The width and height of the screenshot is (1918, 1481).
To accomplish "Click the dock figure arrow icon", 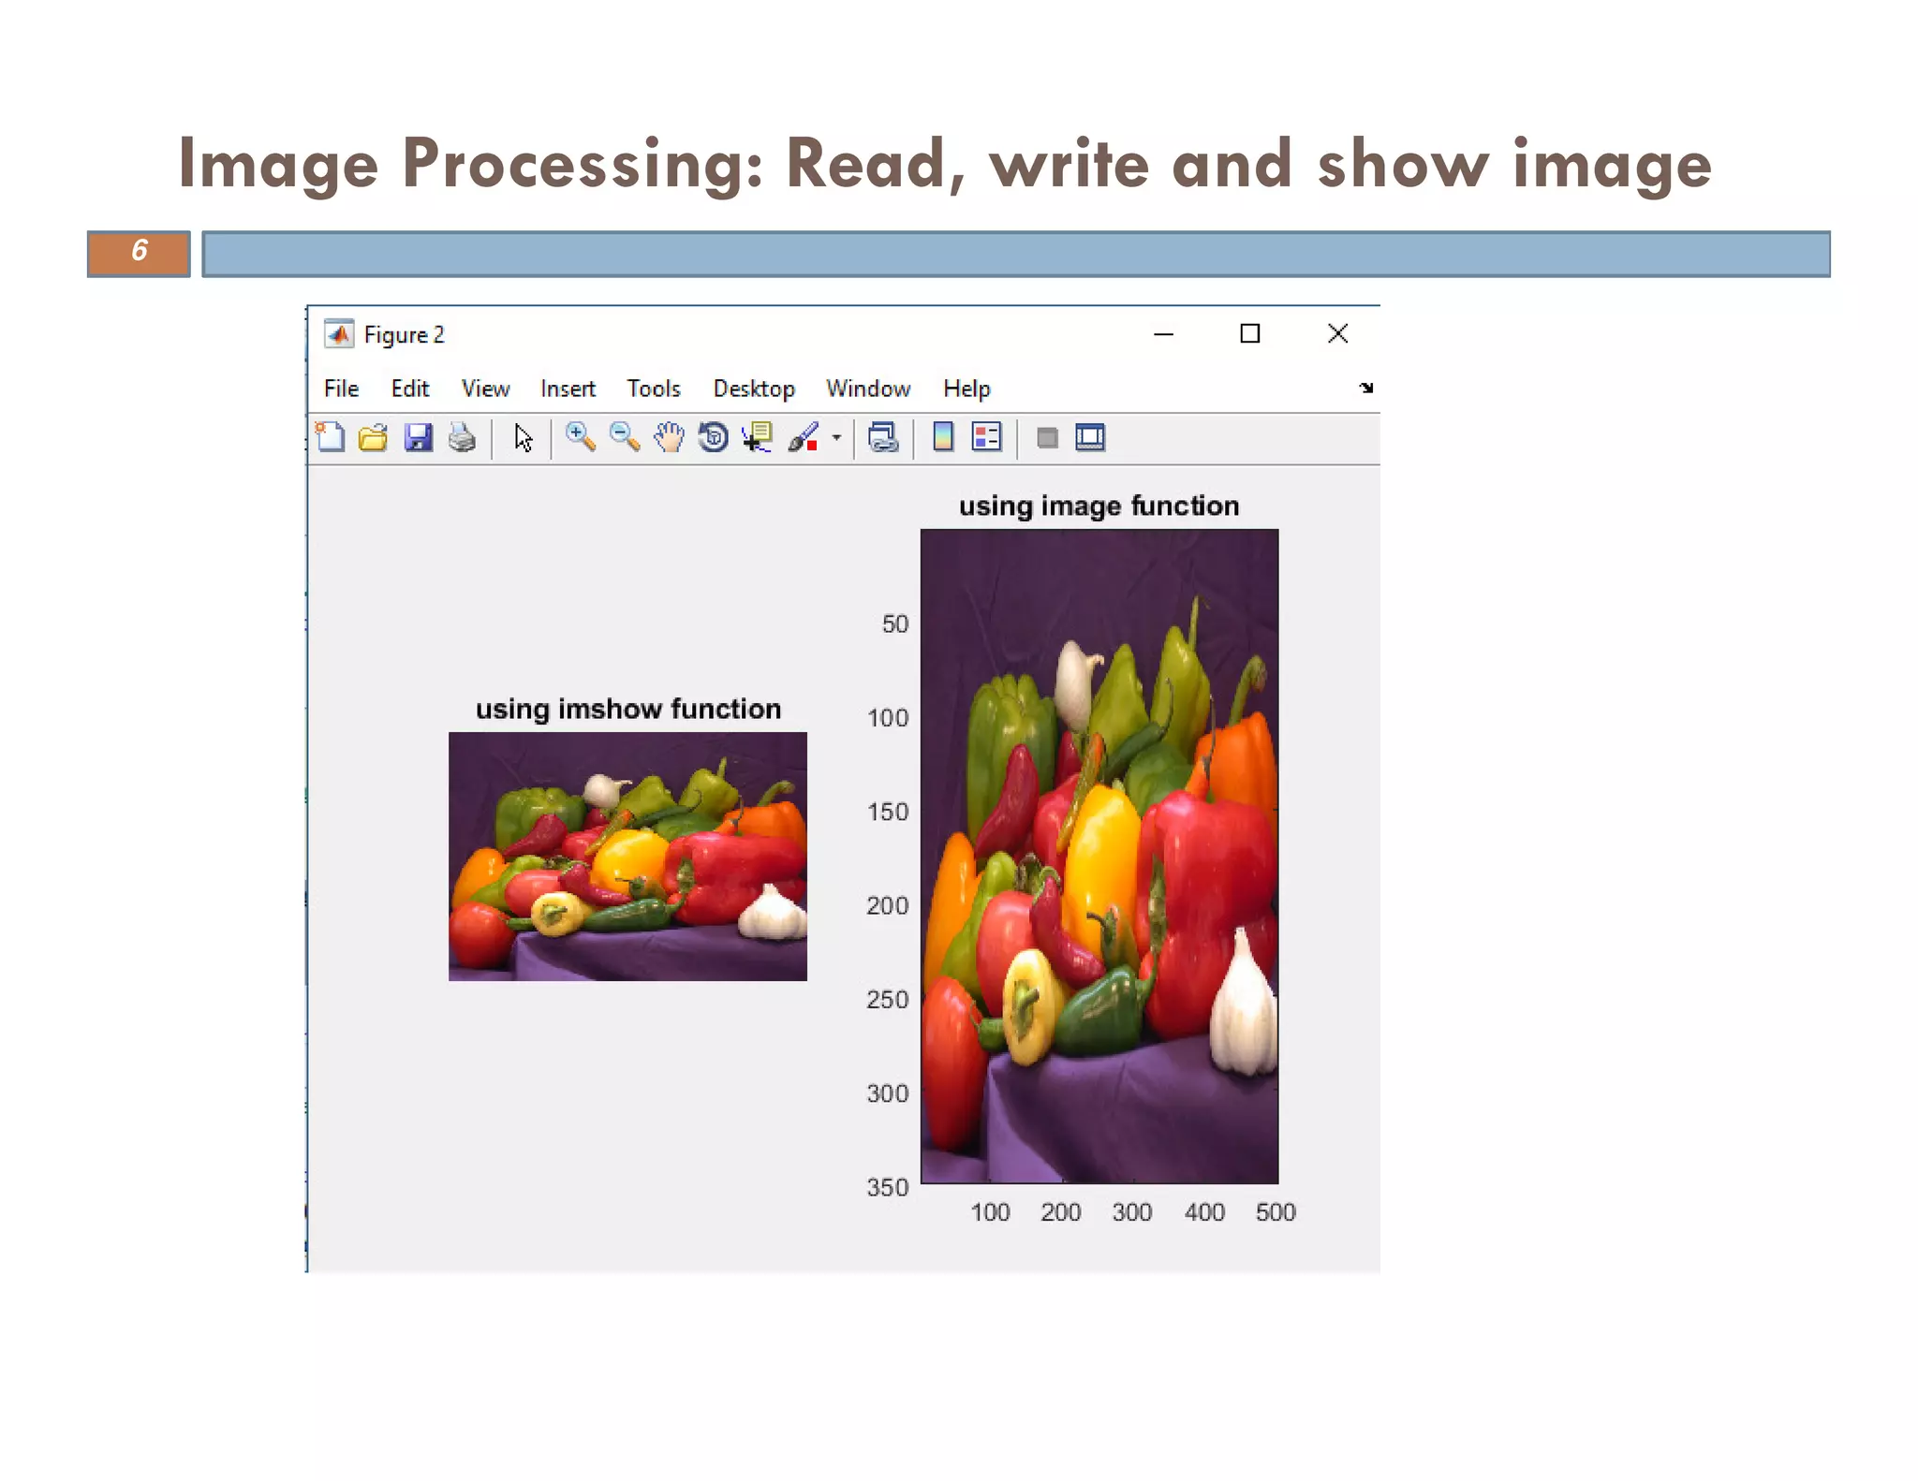I will 1366,388.
